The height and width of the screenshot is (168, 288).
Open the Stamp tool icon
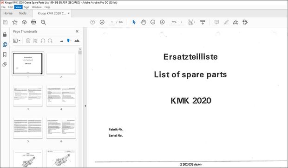tap(245, 22)
